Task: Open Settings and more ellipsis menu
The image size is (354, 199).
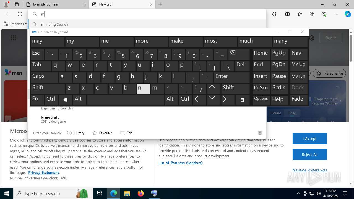Action: (336, 14)
